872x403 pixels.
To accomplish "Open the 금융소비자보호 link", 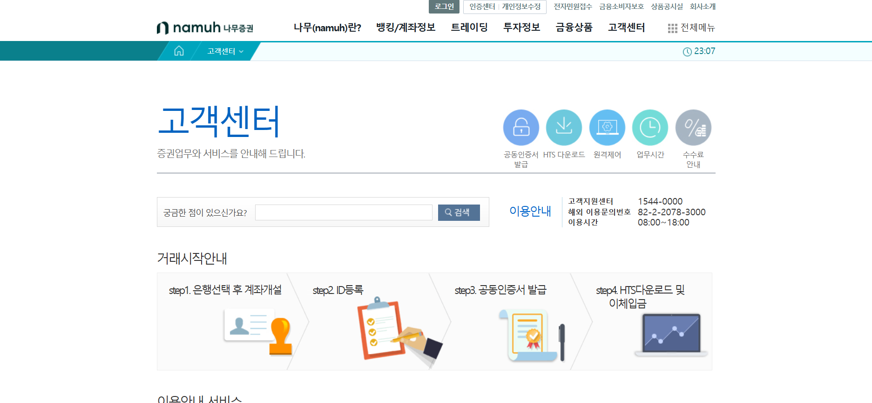I will pyautogui.click(x=622, y=7).
